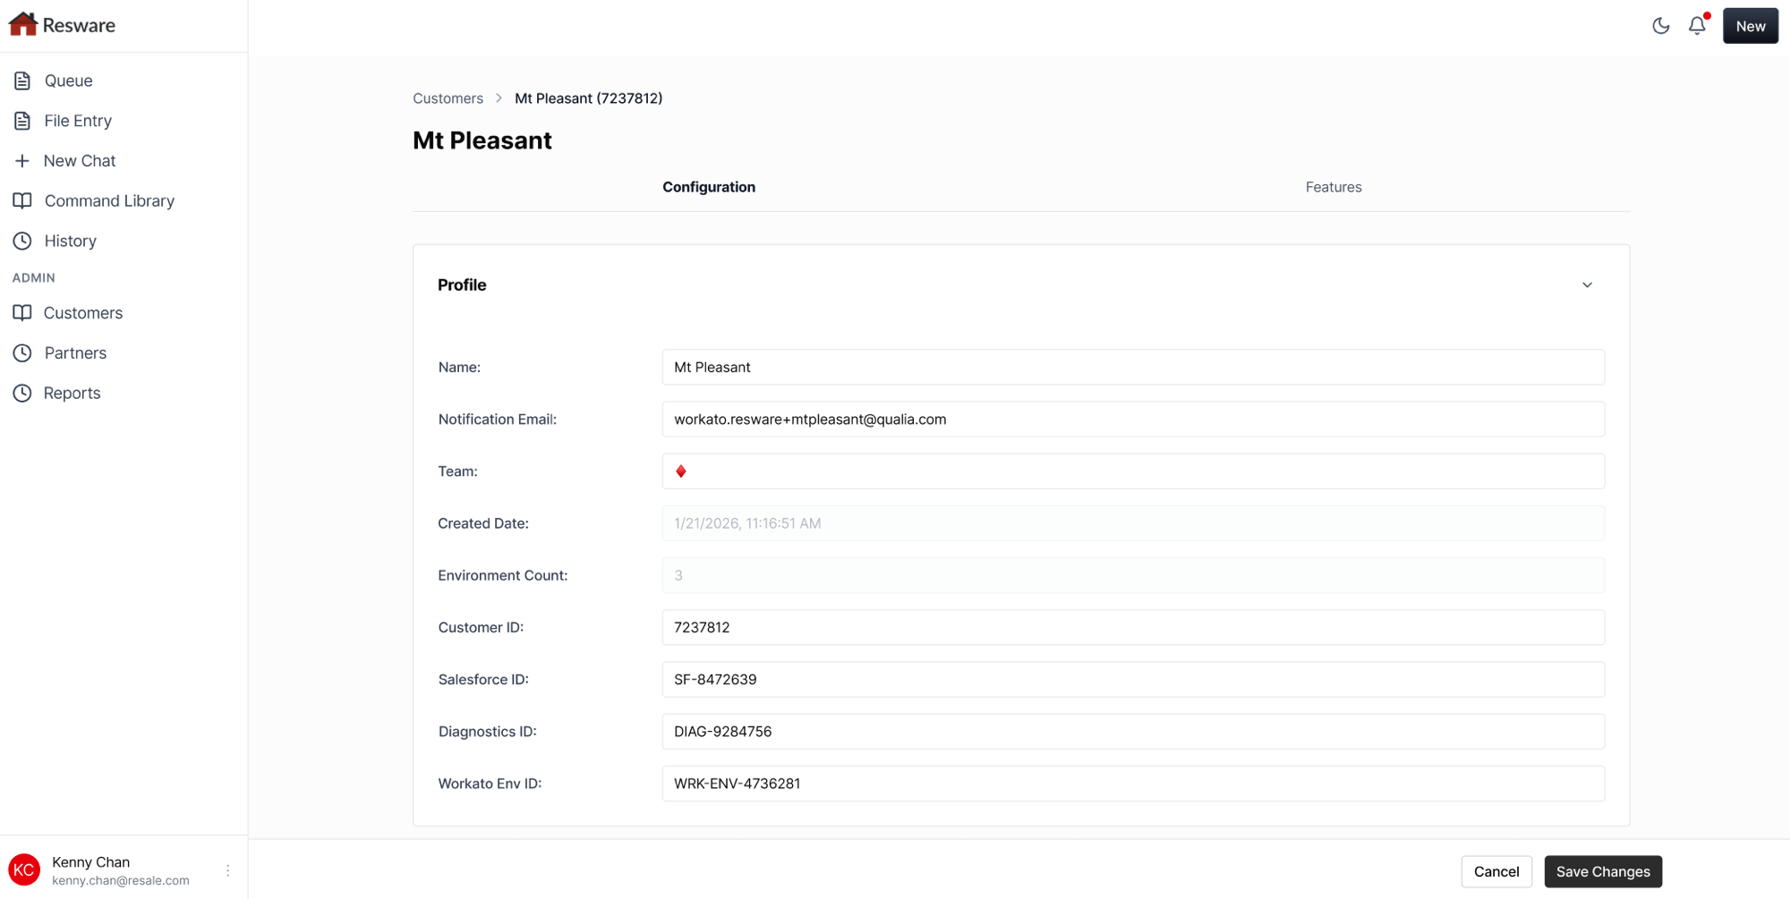Click the plus icon for New Chat

tap(22, 161)
